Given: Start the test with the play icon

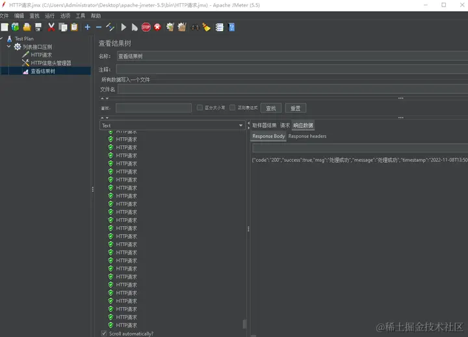Looking at the screenshot, I should (x=123, y=27).
